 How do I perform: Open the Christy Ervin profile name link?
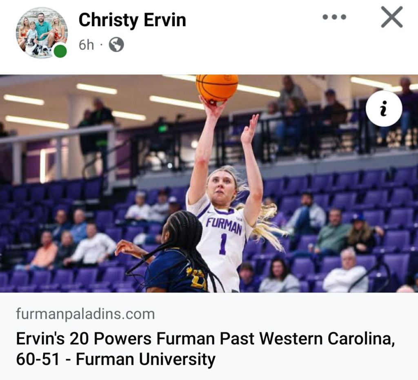coord(132,20)
